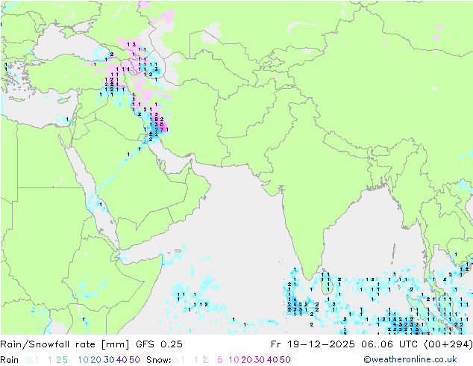
Task: Click the Rain legend label
Action: click(10, 360)
